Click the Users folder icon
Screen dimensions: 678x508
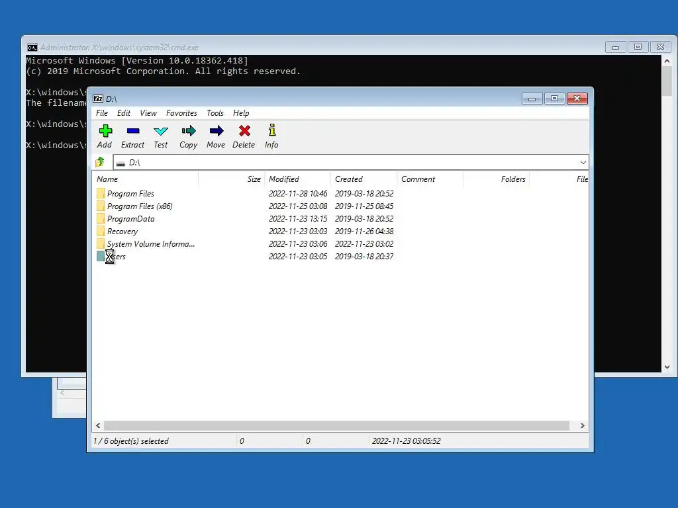click(101, 256)
